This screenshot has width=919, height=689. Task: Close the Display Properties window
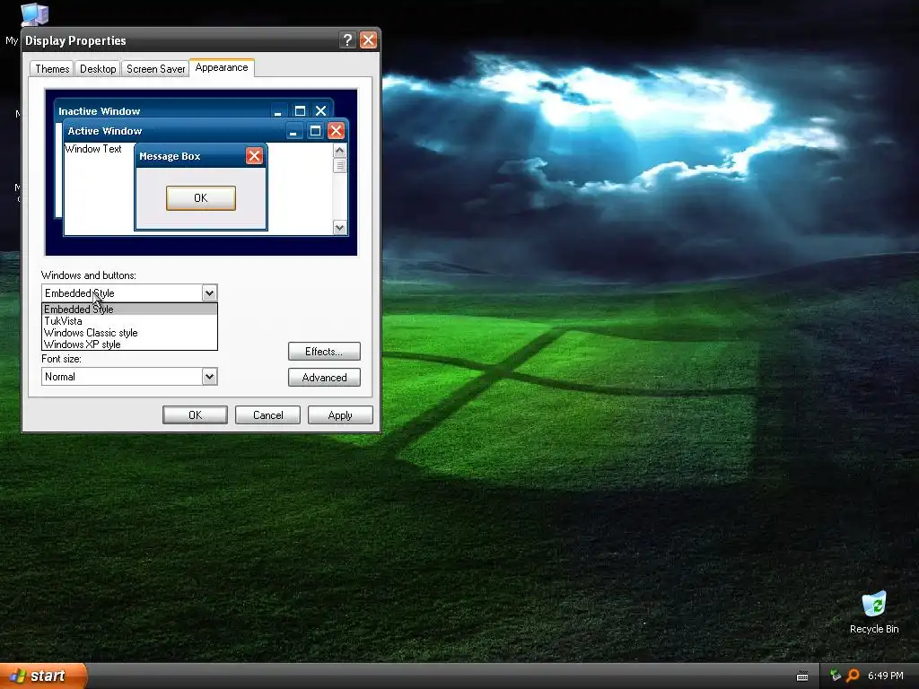click(x=368, y=39)
